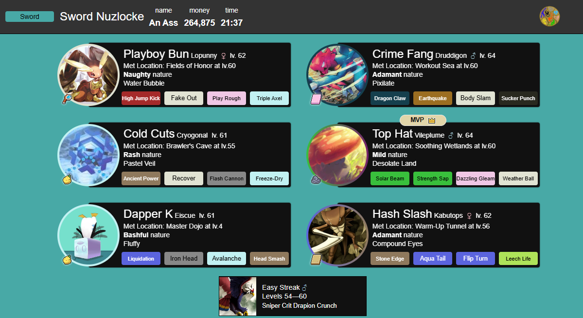583x318 pixels.
Task: Select the Recover move
Action: [x=184, y=178]
